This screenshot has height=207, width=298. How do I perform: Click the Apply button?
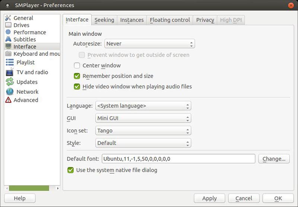(209, 198)
